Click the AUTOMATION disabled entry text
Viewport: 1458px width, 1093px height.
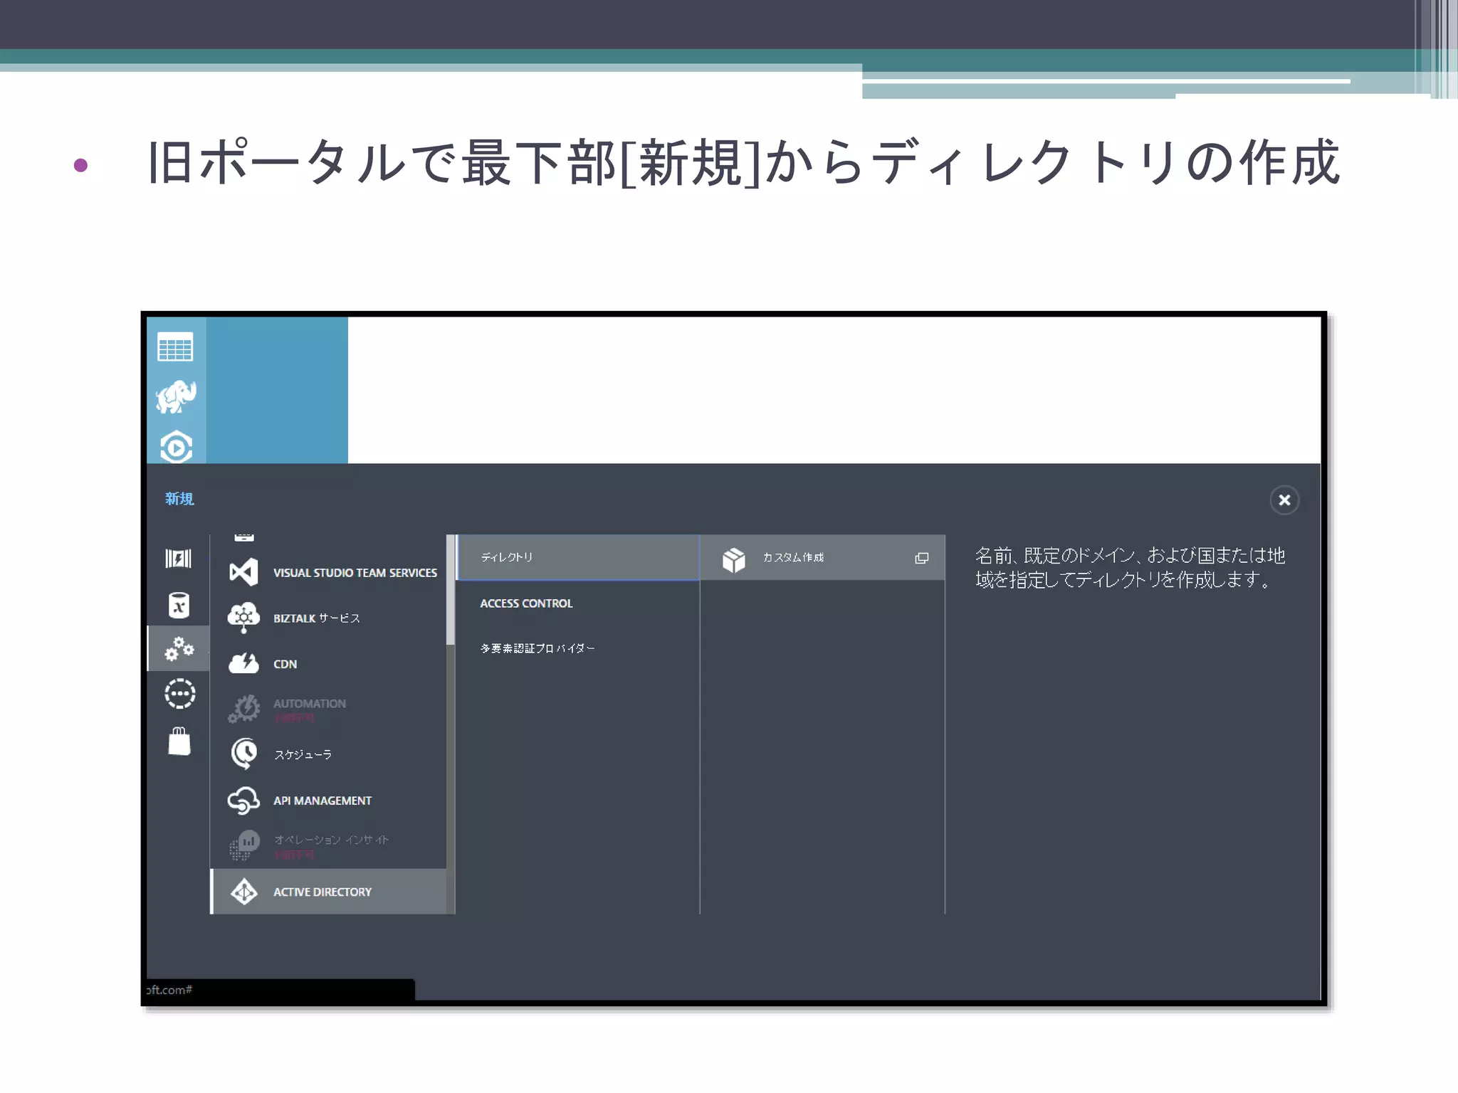(309, 703)
